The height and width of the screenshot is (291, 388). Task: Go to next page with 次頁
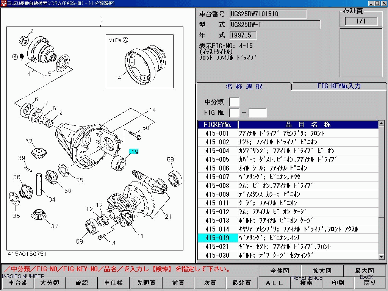pyautogui.click(x=210, y=283)
